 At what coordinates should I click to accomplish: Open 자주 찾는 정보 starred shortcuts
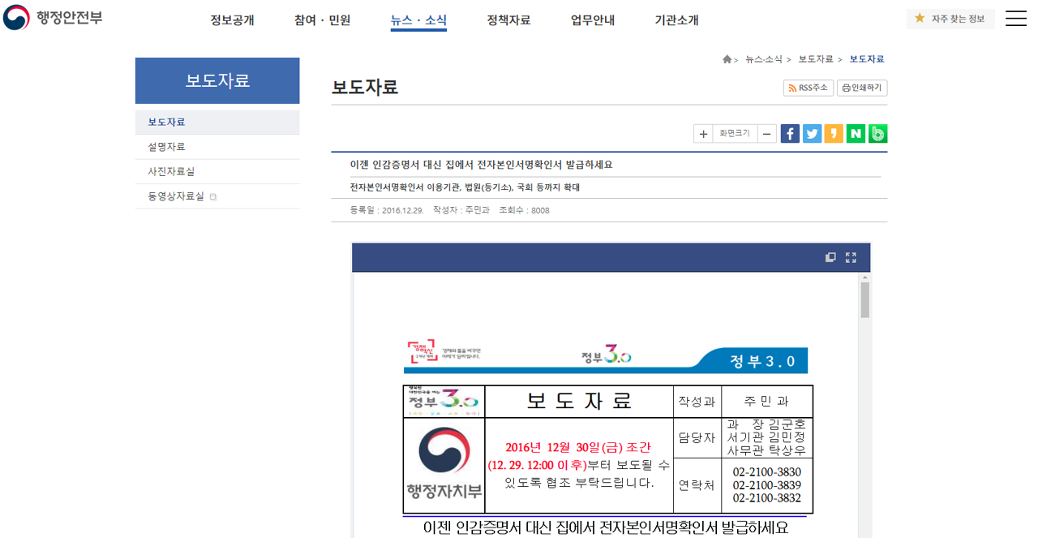(950, 18)
